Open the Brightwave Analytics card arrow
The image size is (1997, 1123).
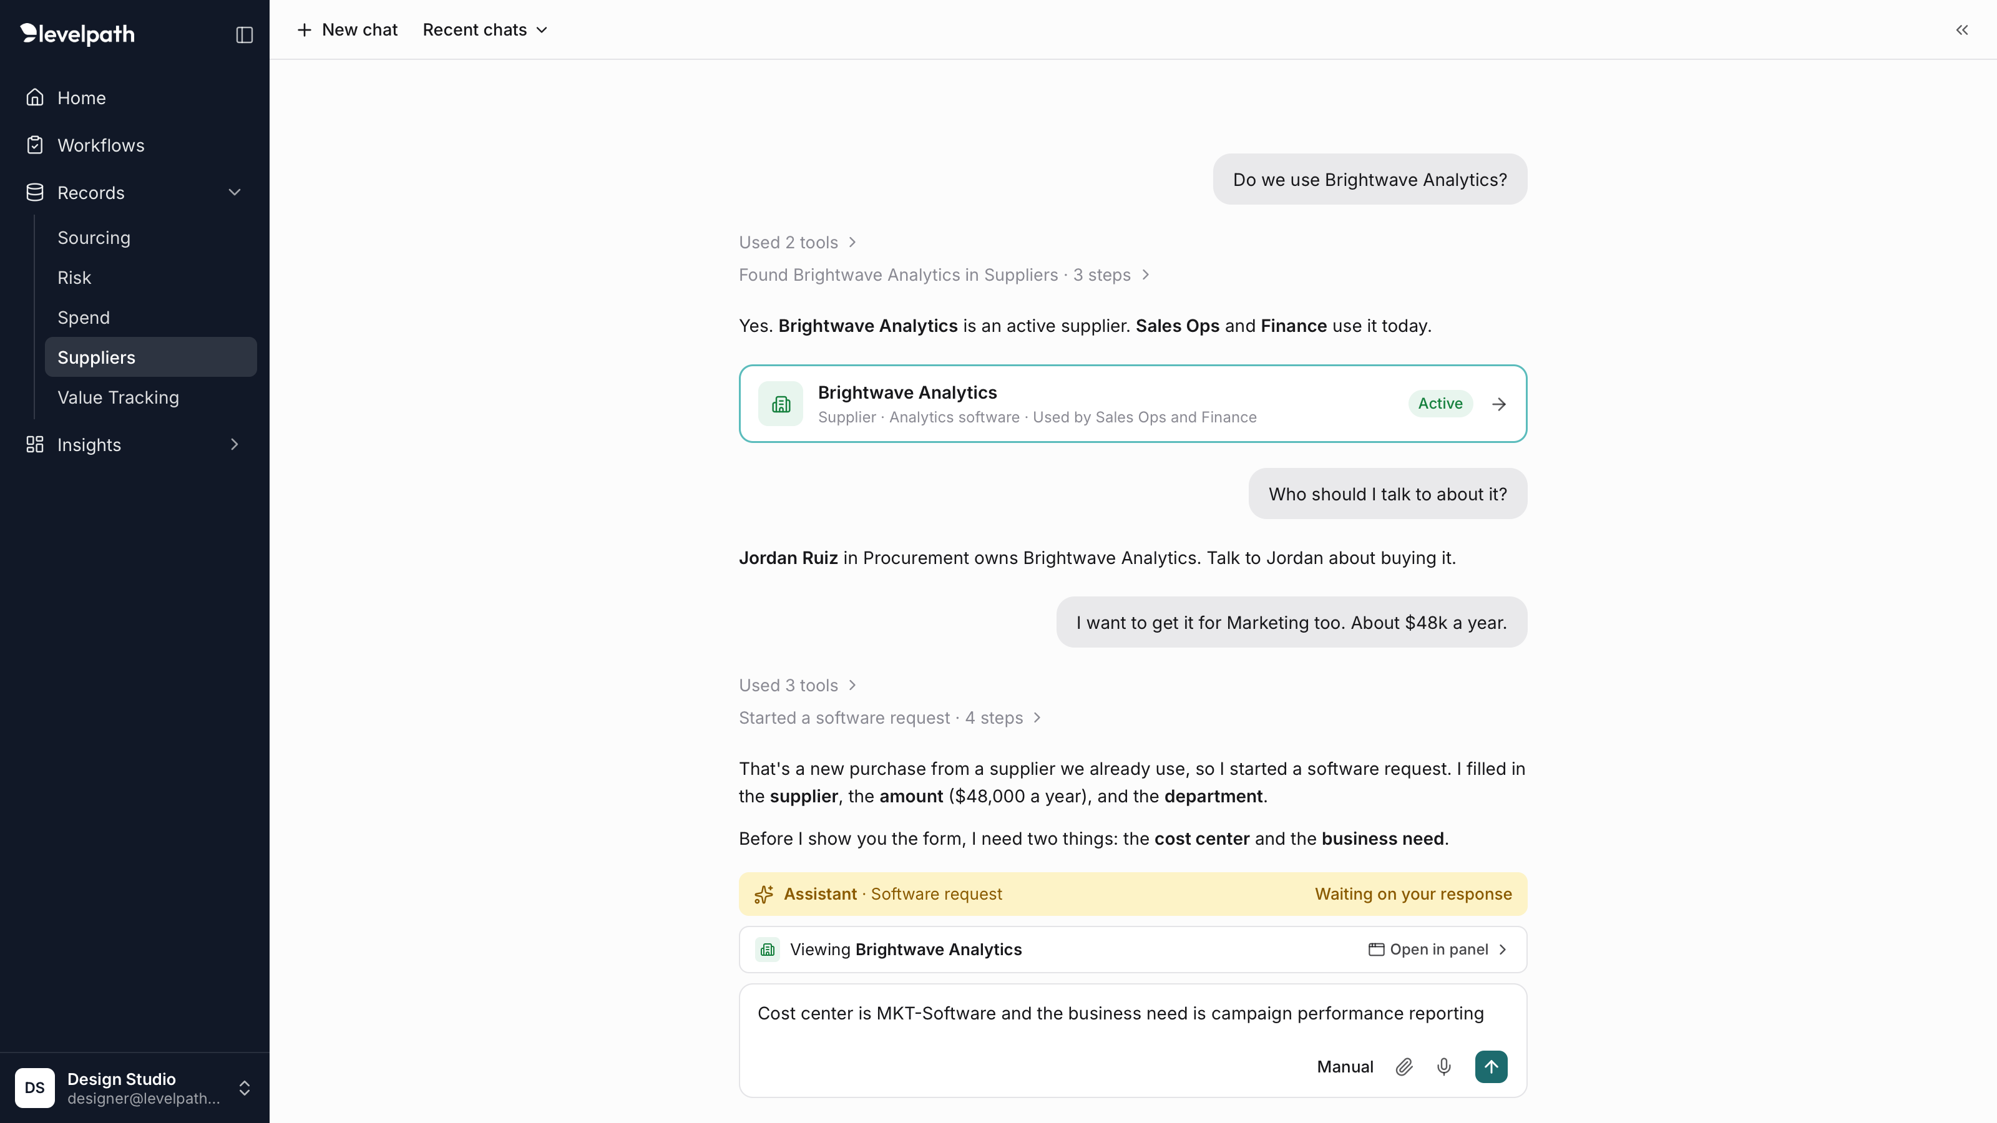[x=1499, y=404]
